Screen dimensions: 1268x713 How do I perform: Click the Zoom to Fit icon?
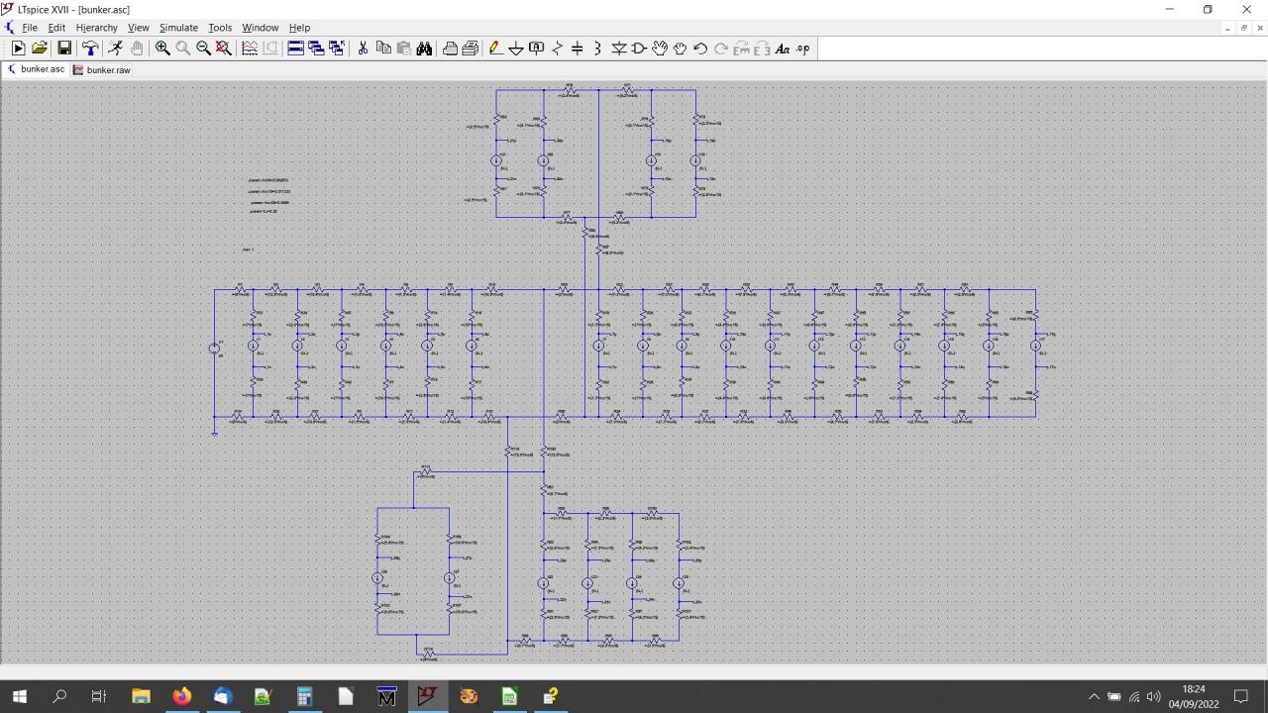[224, 49]
